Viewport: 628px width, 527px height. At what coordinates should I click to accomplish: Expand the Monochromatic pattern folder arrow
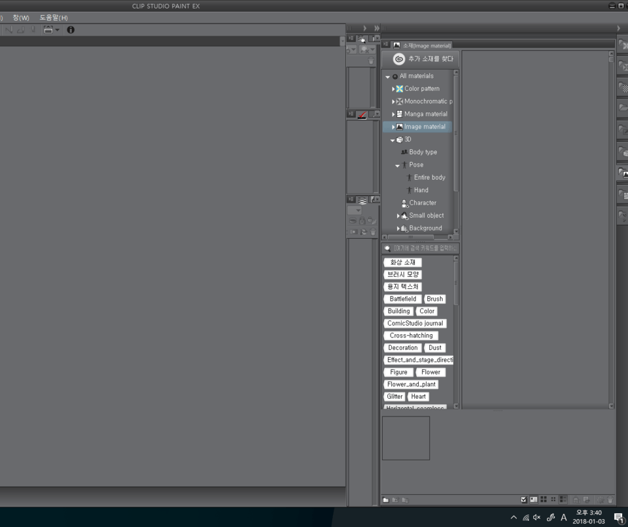pos(393,102)
